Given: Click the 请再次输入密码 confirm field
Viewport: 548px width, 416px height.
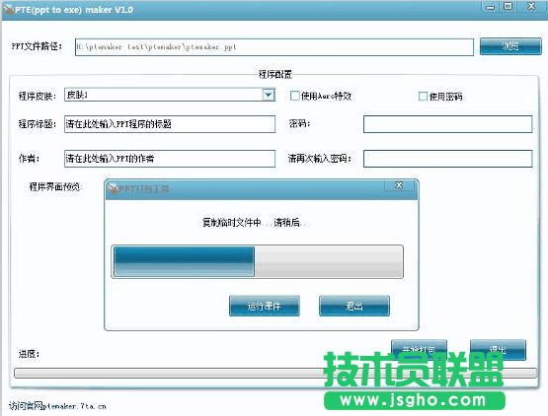Looking at the screenshot, I should click(x=447, y=159).
